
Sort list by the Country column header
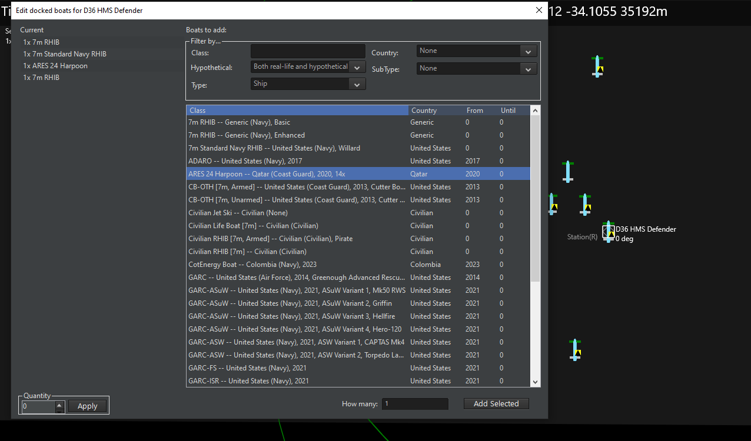point(436,111)
